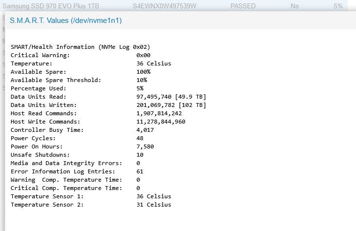
Task: Click Host Write Commands value 11,278,844,960
Action: tap(161, 122)
